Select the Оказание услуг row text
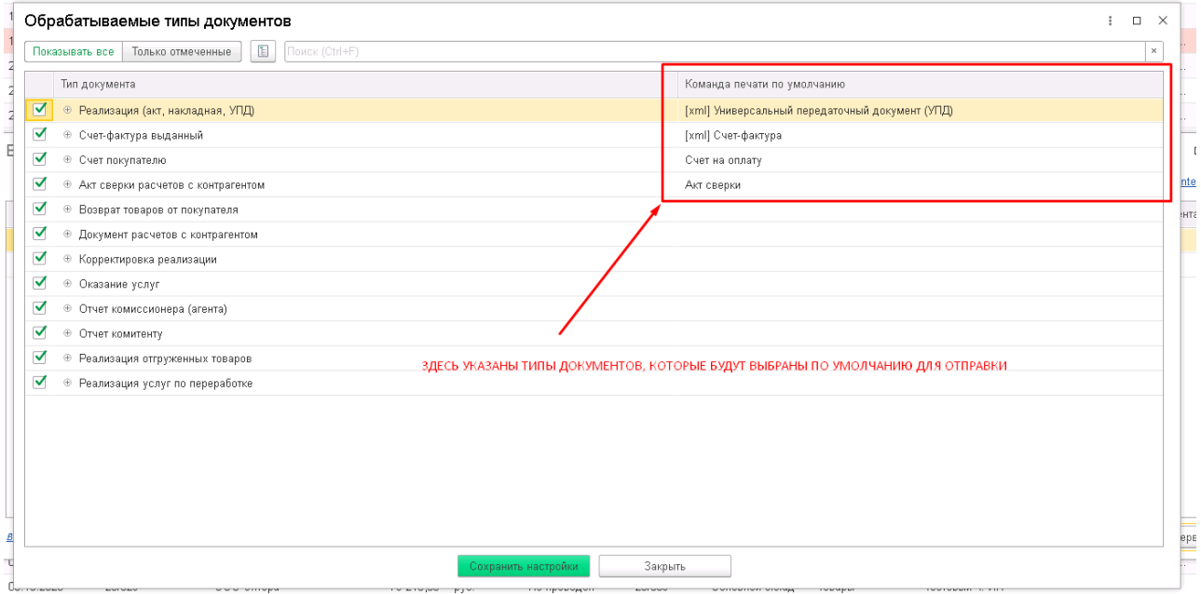The width and height of the screenshot is (1201, 594). pos(118,284)
